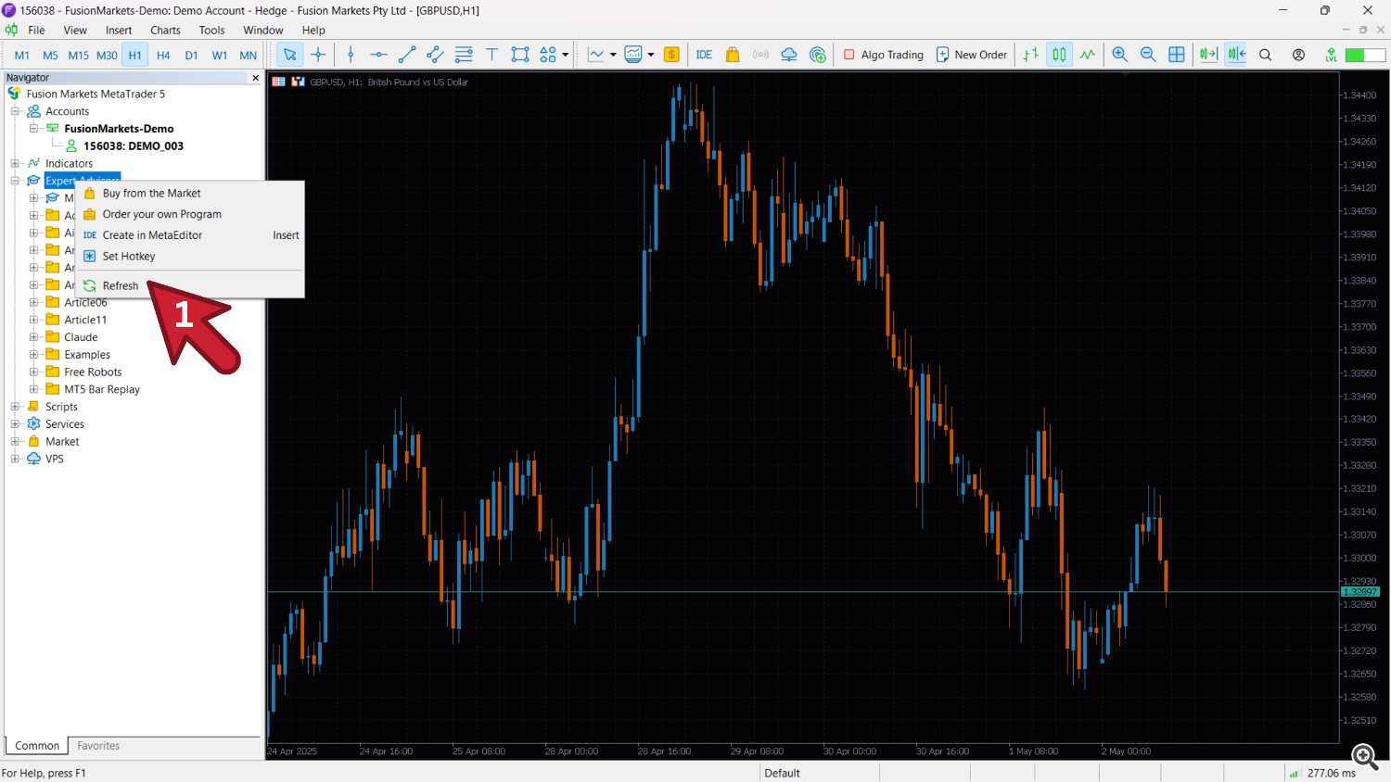Viewport: 1391px width, 782px height.
Task: Open the Insert menu
Action: coord(119,30)
